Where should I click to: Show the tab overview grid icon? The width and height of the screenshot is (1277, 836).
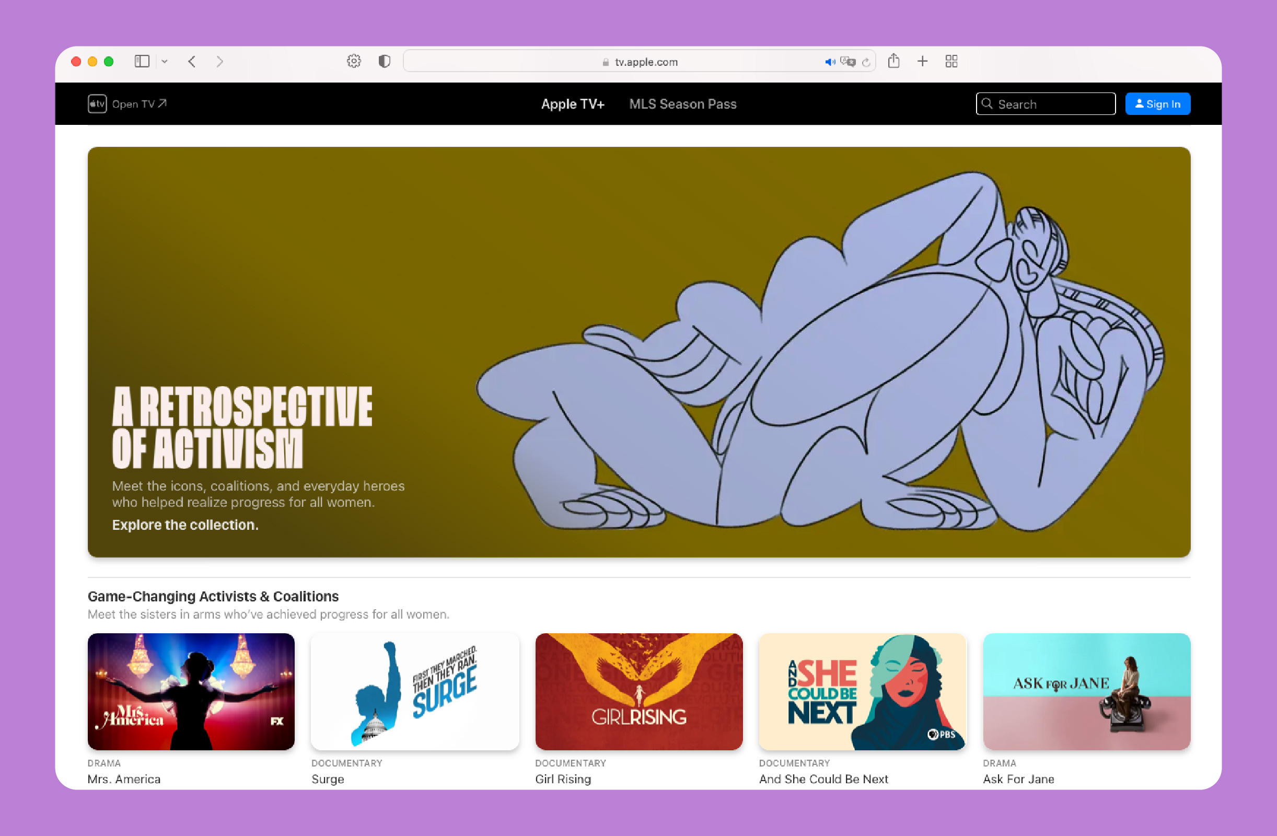(951, 62)
